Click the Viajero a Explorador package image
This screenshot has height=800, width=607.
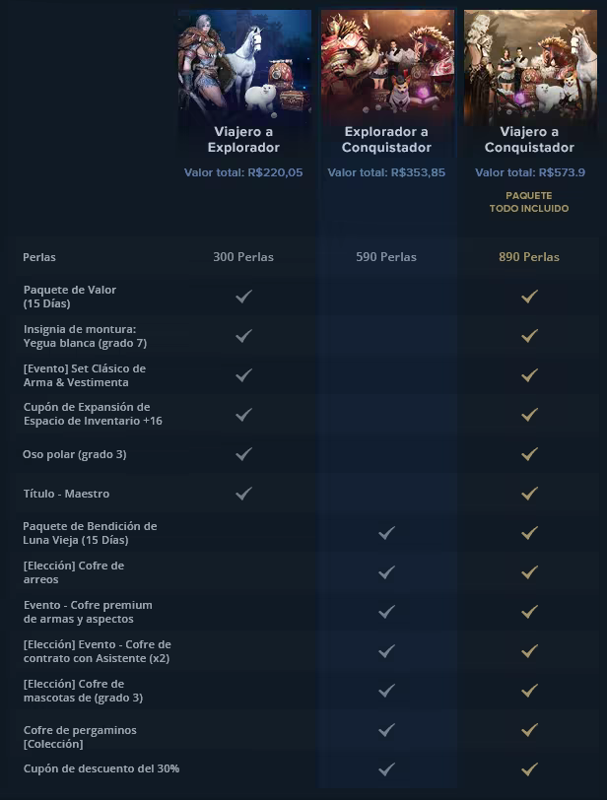(x=244, y=65)
